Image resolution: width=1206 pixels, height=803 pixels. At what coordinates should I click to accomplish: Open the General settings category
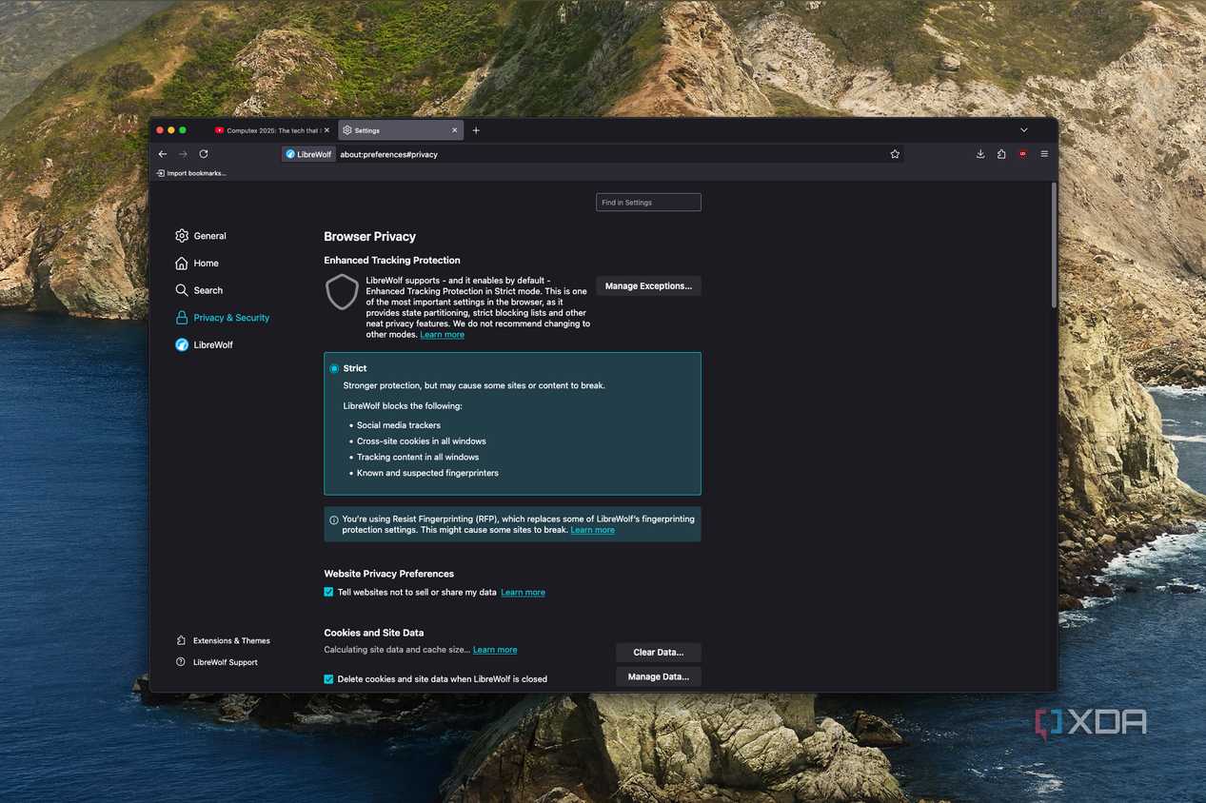click(x=201, y=236)
